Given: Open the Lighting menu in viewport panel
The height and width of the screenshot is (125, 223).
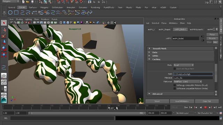Looking at the screenshot, I should [28, 19].
